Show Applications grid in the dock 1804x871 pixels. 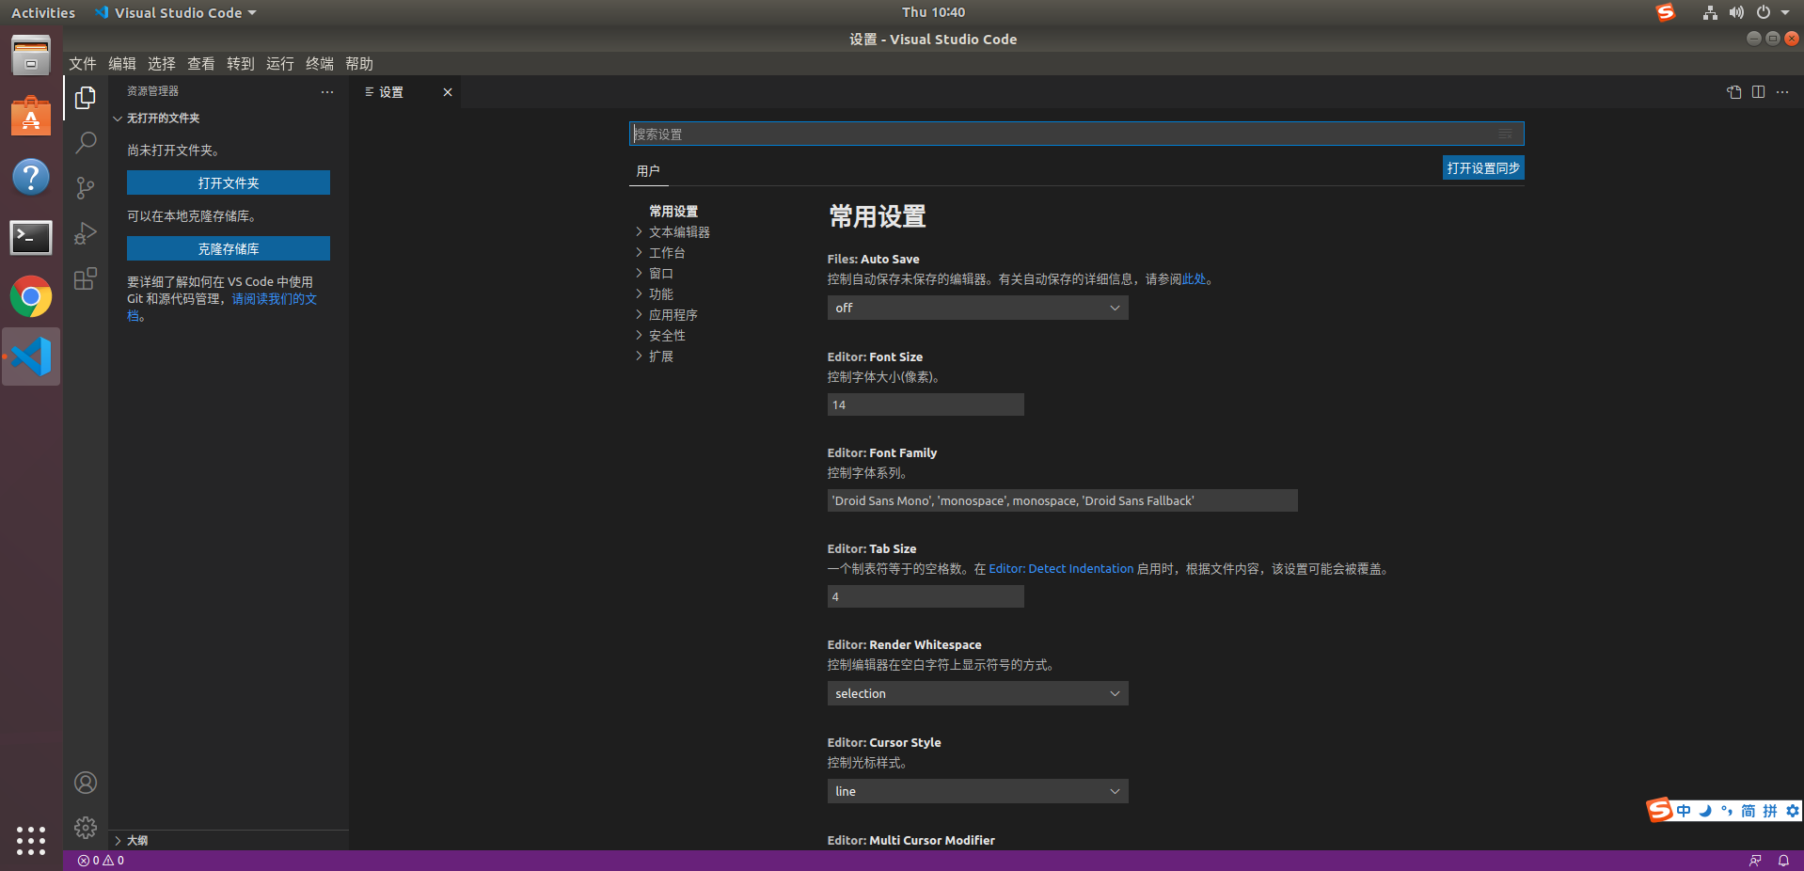[x=31, y=840]
